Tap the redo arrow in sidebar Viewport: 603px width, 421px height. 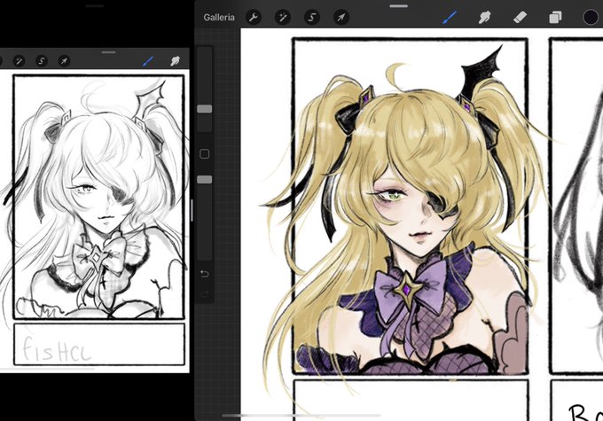coord(205,294)
